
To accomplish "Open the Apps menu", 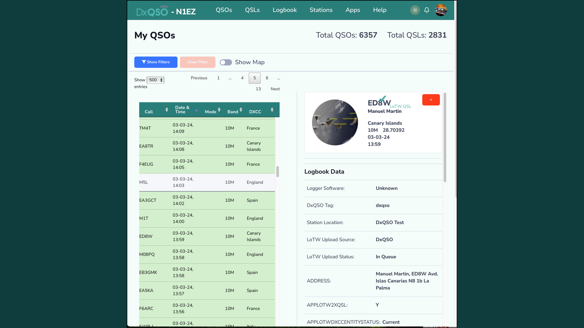I will pos(353,10).
